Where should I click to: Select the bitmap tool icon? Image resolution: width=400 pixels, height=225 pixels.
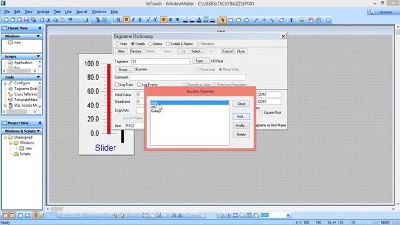point(301,20)
